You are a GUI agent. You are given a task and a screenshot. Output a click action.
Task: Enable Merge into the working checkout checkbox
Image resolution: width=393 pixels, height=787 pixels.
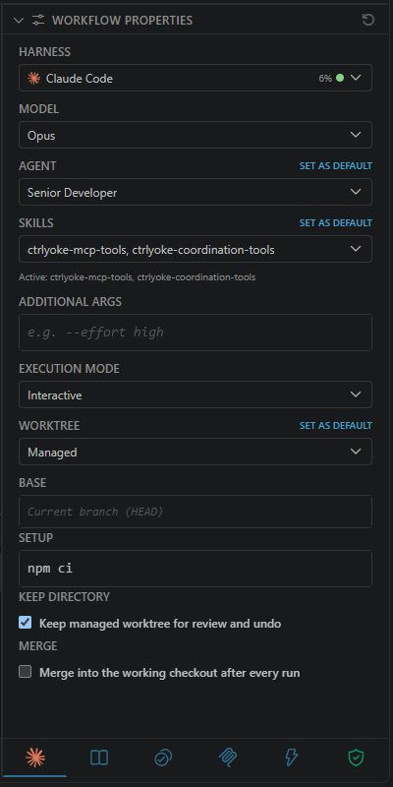click(26, 672)
